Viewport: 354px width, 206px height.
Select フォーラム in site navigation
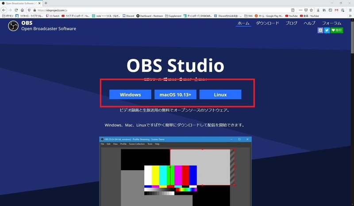click(331, 23)
